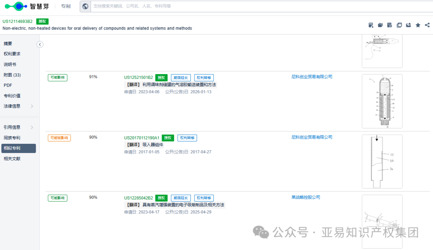Click the 授权 status tag for US12521501B2
The height and width of the screenshot is (250, 433).
point(161,77)
